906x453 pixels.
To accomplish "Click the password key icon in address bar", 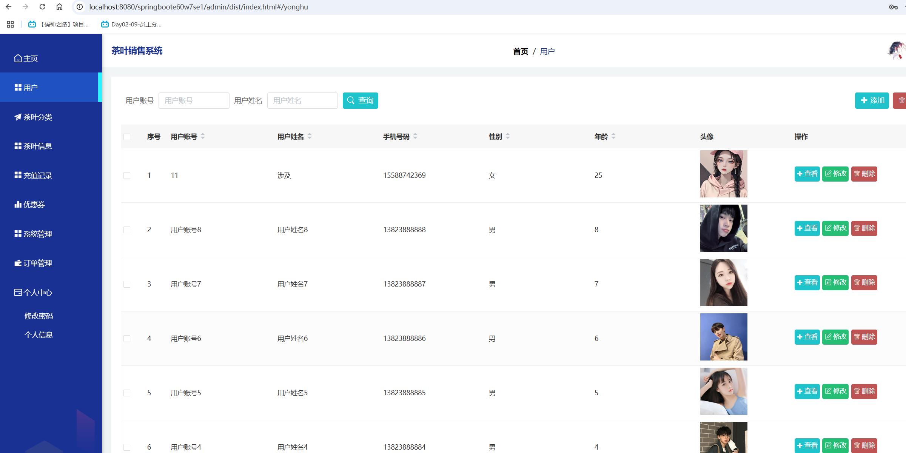I will tap(893, 7).
